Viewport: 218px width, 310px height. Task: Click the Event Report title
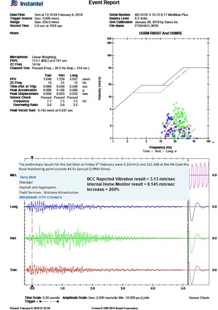pyautogui.click(x=104, y=3)
